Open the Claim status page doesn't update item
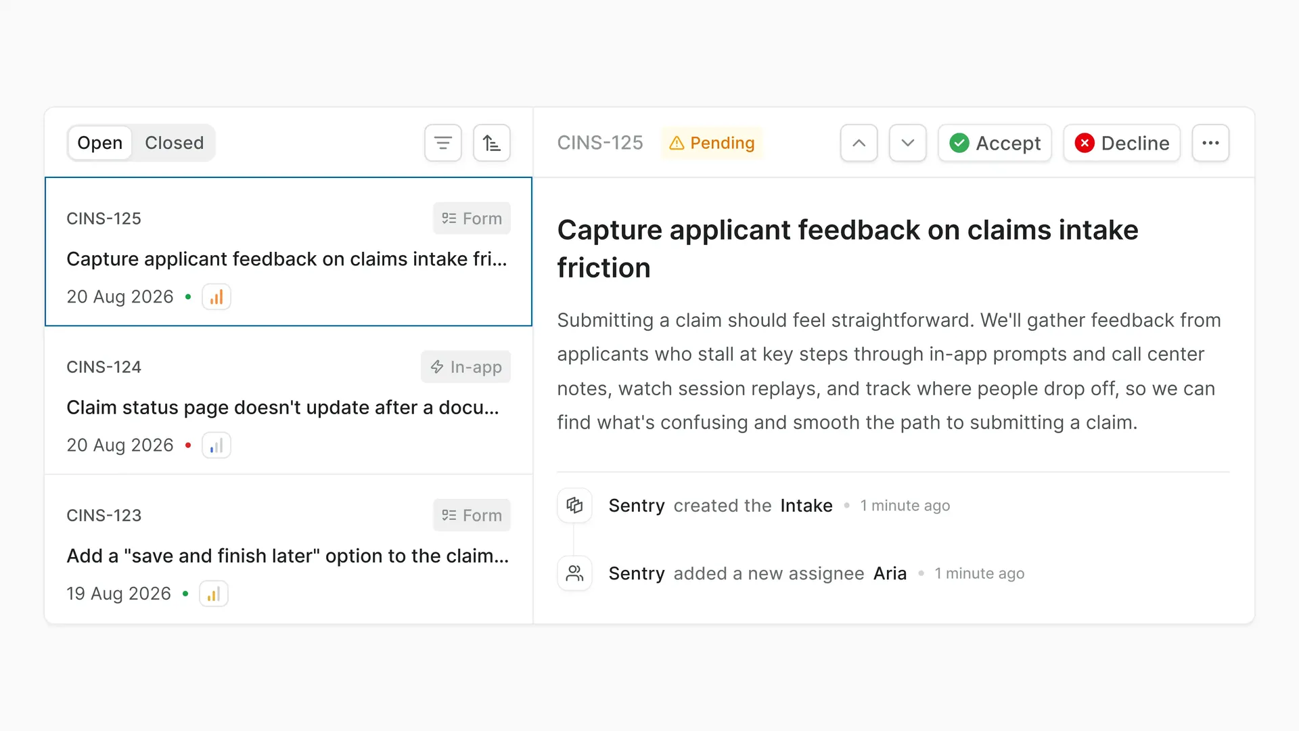The image size is (1299, 731). [x=289, y=401]
